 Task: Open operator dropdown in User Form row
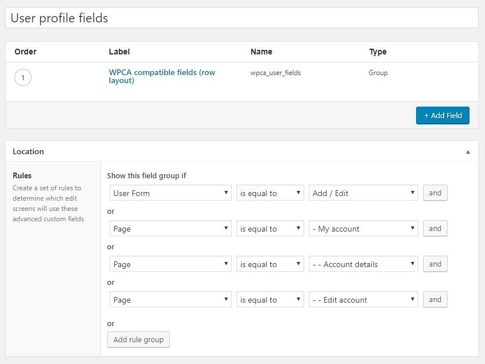coord(270,193)
